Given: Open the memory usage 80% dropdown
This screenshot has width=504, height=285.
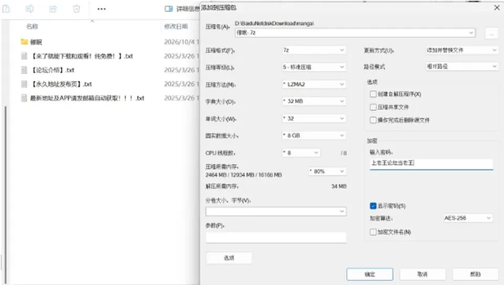Looking at the screenshot, I should click(327, 172).
